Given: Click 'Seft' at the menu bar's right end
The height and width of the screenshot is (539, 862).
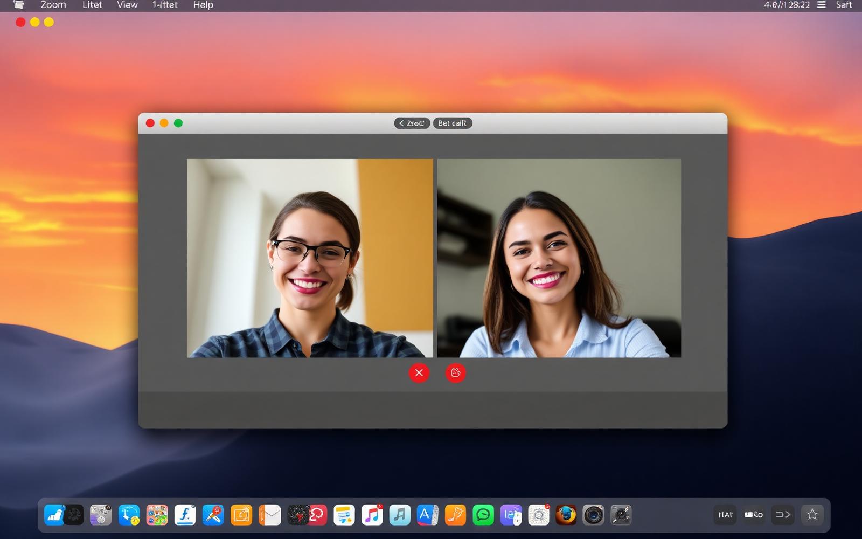Looking at the screenshot, I should click(x=844, y=5).
